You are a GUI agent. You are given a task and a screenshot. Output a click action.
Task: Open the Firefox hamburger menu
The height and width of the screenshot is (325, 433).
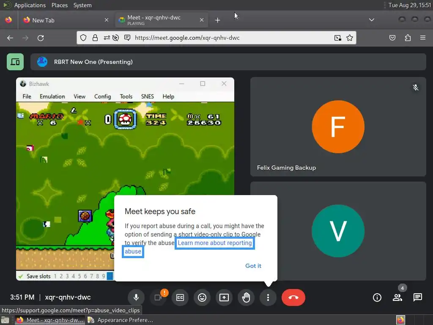(x=423, y=38)
